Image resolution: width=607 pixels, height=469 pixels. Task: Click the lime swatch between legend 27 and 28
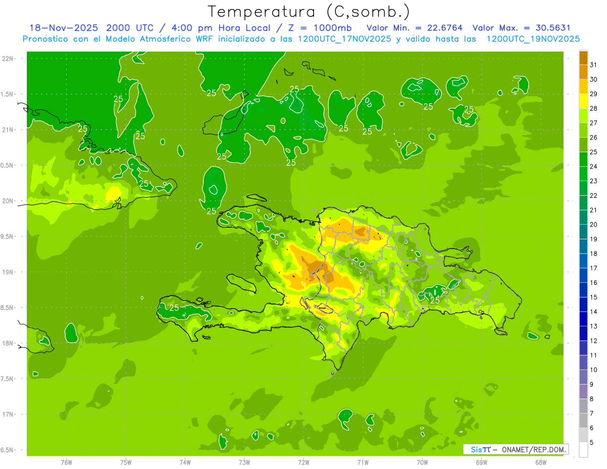pyautogui.click(x=583, y=115)
